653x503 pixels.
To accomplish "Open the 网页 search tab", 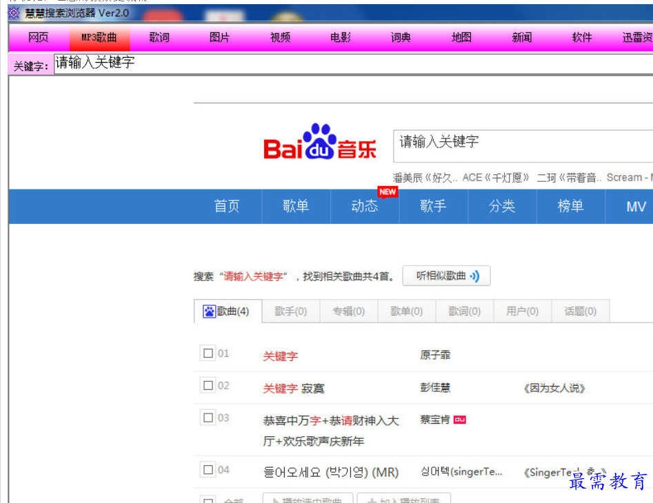I will (39, 37).
